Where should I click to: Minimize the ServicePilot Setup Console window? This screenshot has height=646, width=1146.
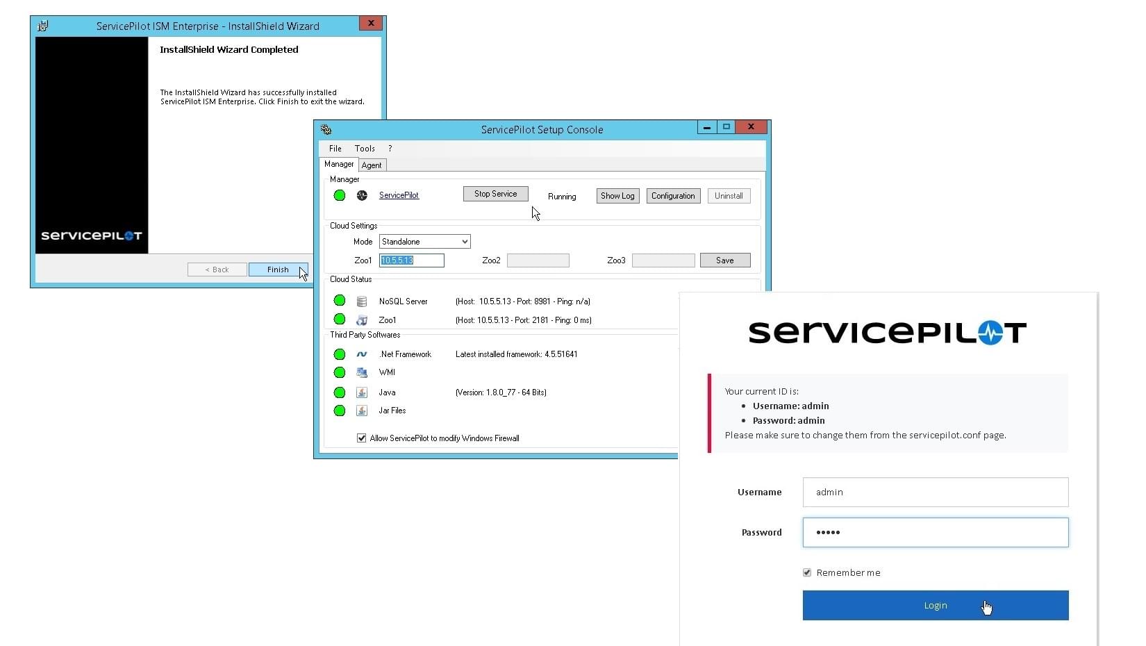(x=706, y=127)
